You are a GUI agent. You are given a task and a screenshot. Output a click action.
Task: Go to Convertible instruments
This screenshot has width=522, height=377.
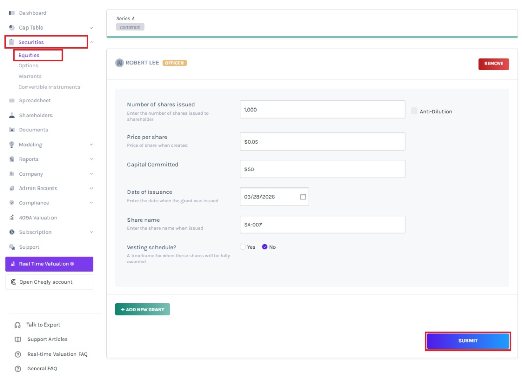pyautogui.click(x=49, y=87)
